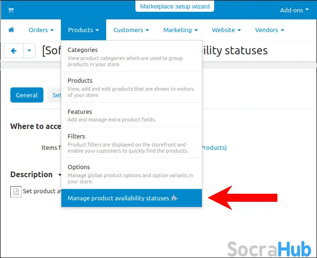Open the Marketplace setup wizard
317x258 pixels.
click(x=175, y=7)
